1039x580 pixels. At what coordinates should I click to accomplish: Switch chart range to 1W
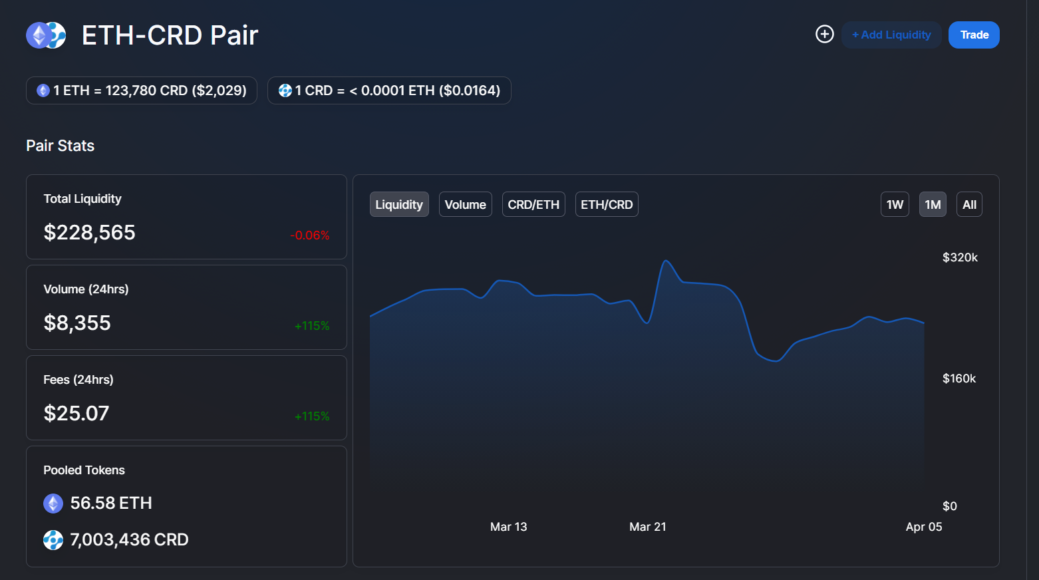895,204
